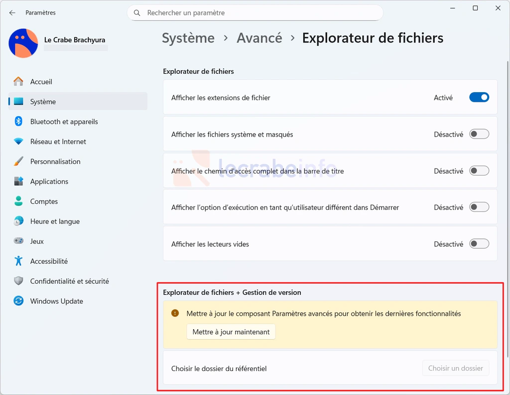
Task: Click the Windows Update sync icon
Action: pos(18,301)
